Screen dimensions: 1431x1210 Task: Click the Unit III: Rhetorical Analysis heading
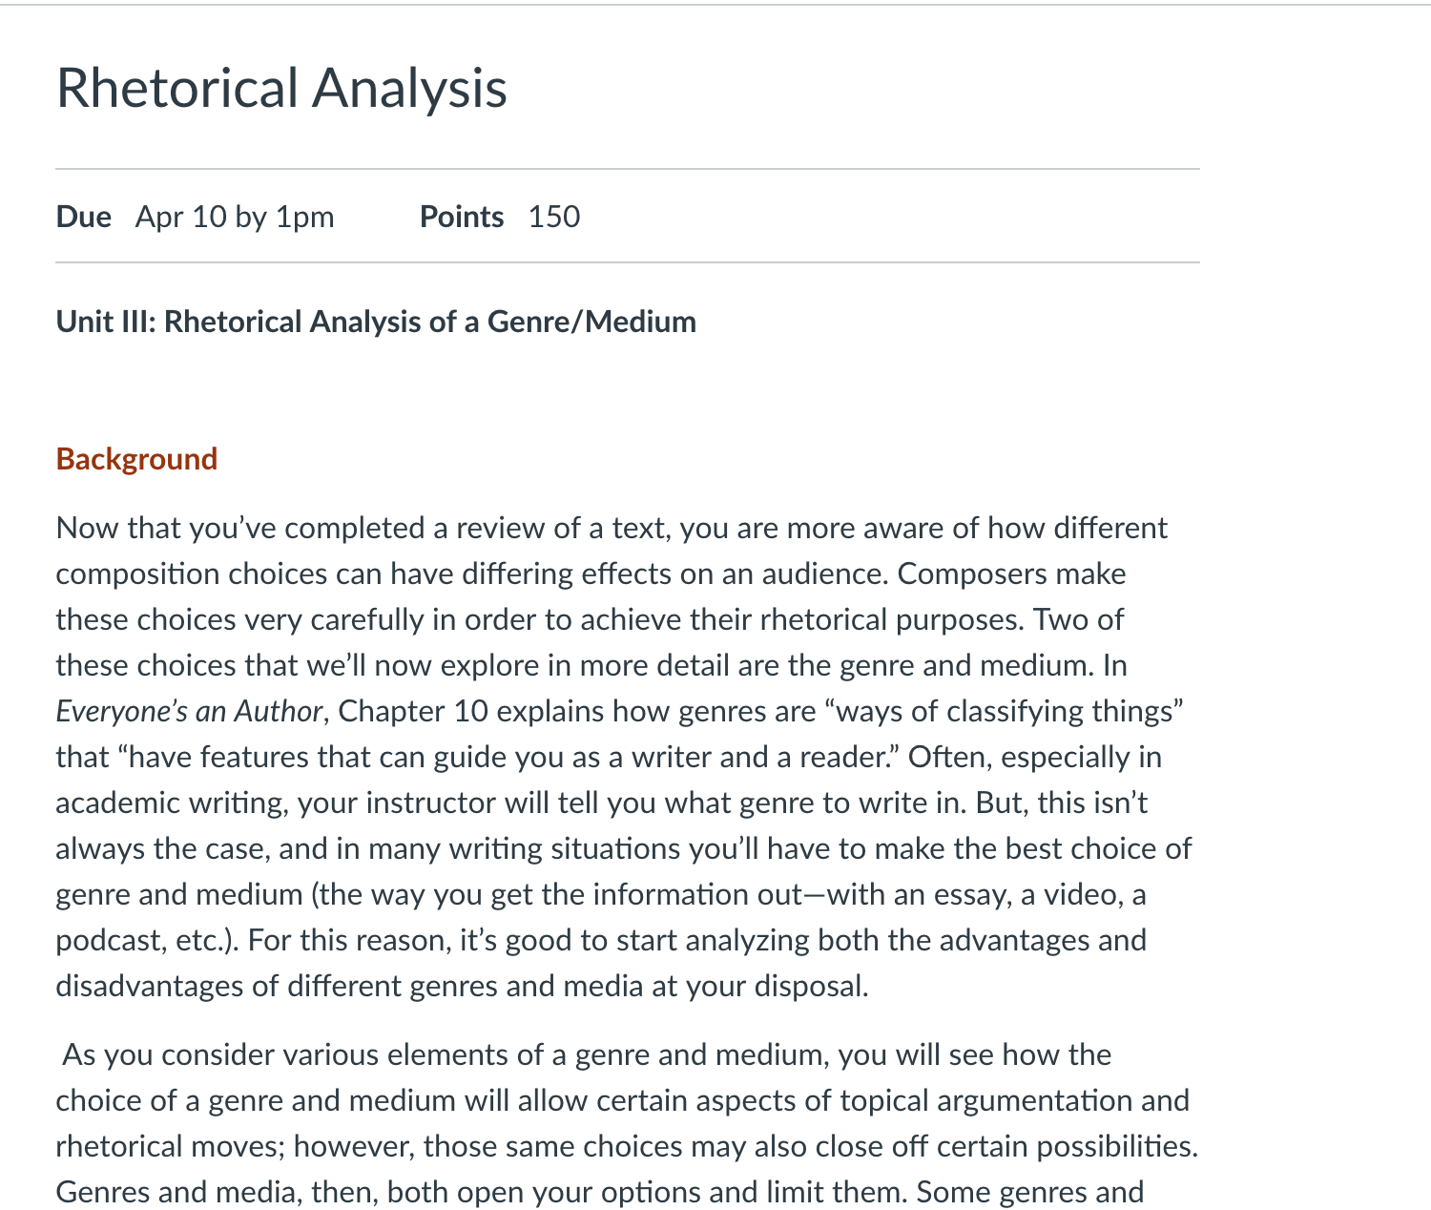(376, 322)
